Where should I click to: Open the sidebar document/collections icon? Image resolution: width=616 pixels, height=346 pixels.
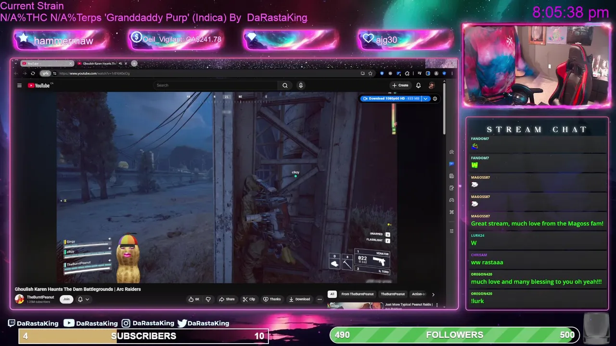[x=451, y=176]
